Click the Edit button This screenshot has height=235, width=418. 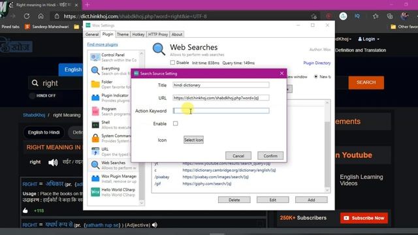pos(273,200)
